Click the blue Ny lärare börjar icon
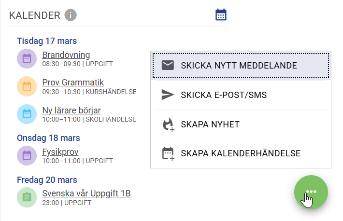Image resolution: width=343 pixels, height=221 pixels. tap(27, 114)
